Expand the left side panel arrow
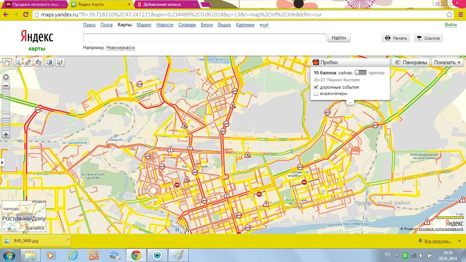 (x=2, y=163)
